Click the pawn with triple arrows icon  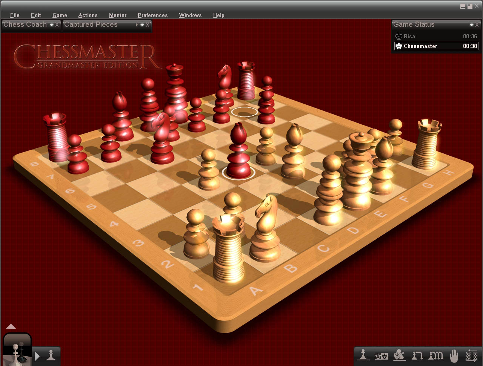pos(435,355)
